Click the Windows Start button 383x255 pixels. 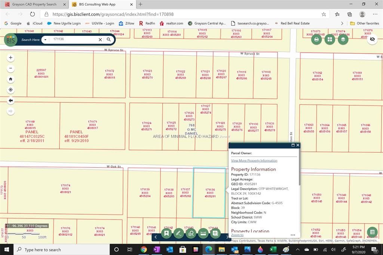click(x=7, y=250)
